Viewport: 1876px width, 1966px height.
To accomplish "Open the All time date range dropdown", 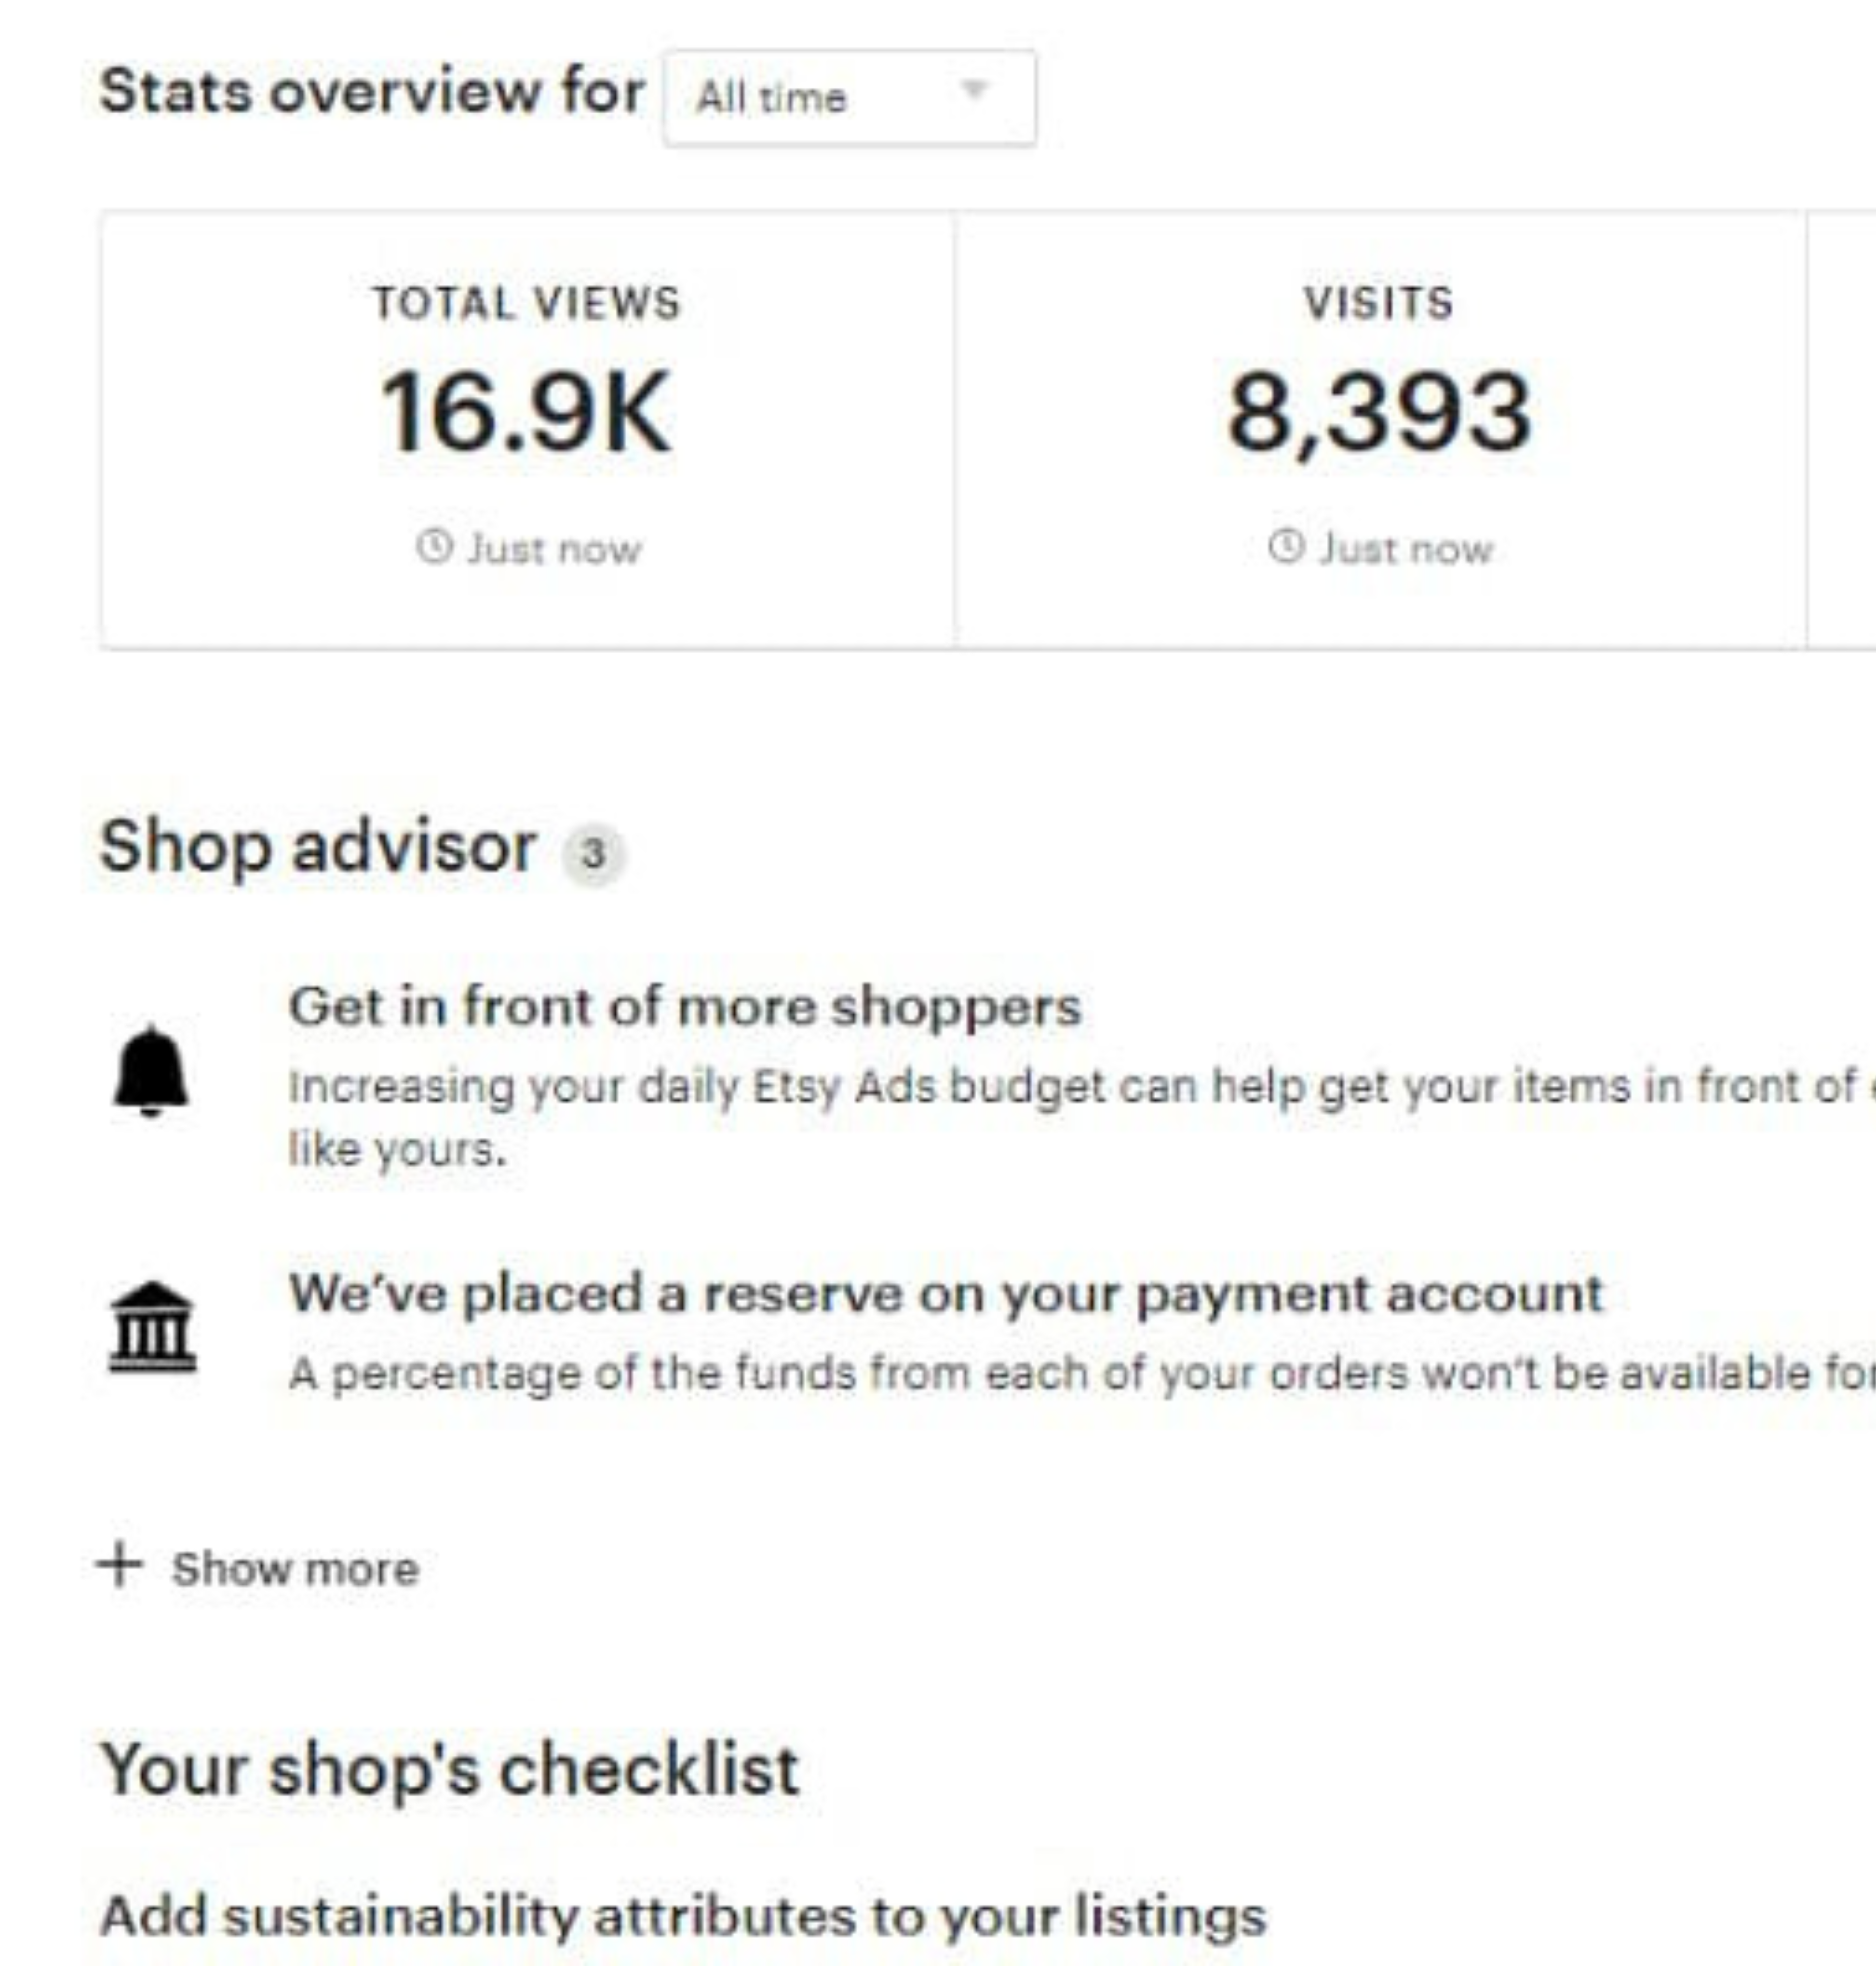I will pos(848,98).
